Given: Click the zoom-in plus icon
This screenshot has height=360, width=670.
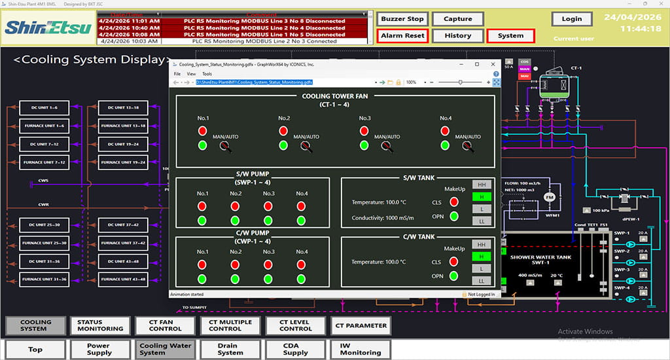Looking at the screenshot, I should pyautogui.click(x=487, y=82).
